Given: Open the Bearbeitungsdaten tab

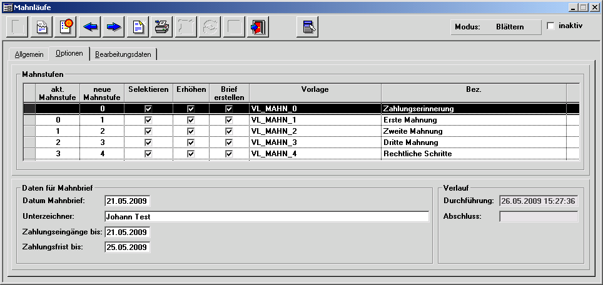Looking at the screenshot, I should (123, 54).
